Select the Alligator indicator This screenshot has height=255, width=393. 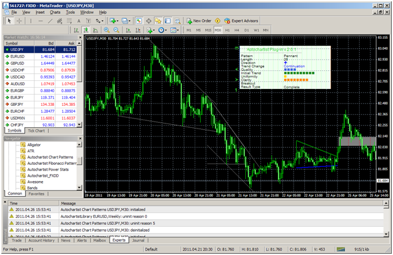[34, 145]
